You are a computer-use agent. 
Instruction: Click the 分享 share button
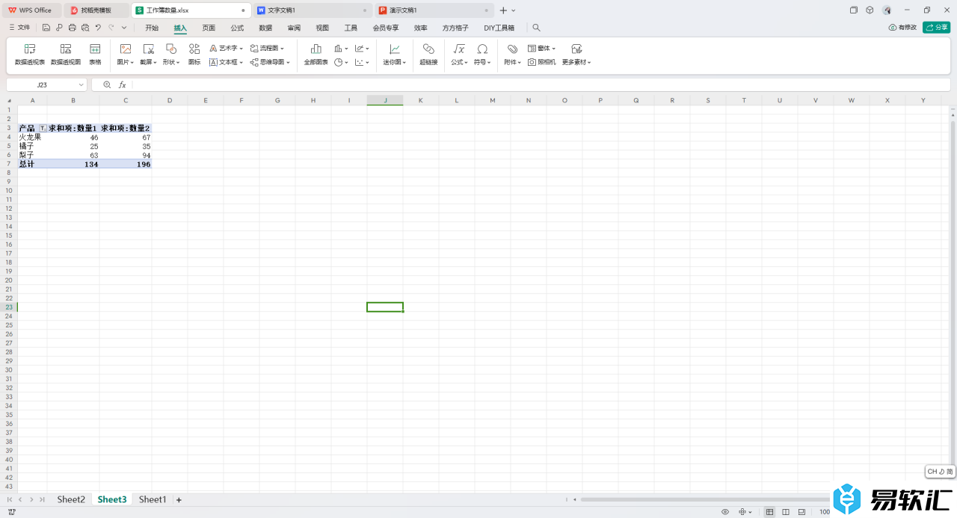(x=936, y=28)
